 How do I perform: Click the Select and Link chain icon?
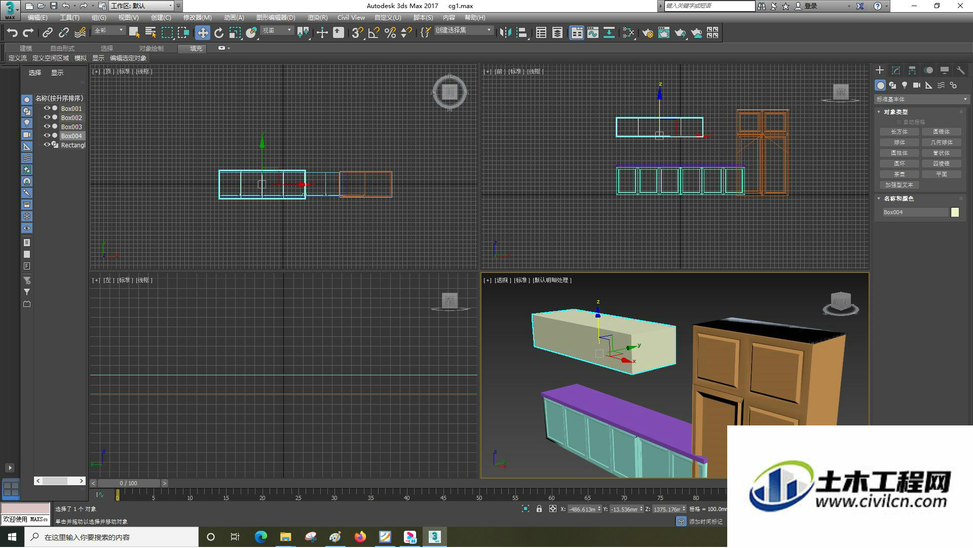[x=47, y=33]
